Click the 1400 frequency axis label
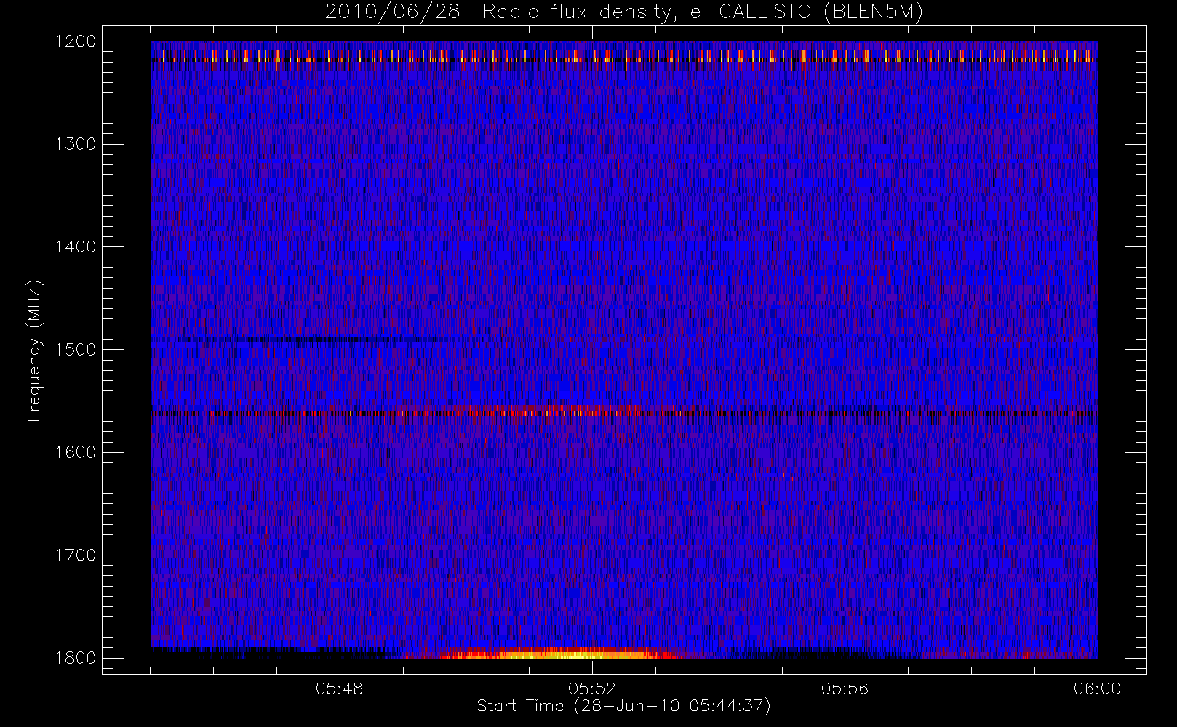Screen dimensions: 1177x727 (x=76, y=246)
